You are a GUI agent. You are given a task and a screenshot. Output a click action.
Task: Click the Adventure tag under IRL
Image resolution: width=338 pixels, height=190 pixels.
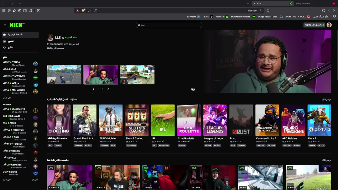[164, 145]
